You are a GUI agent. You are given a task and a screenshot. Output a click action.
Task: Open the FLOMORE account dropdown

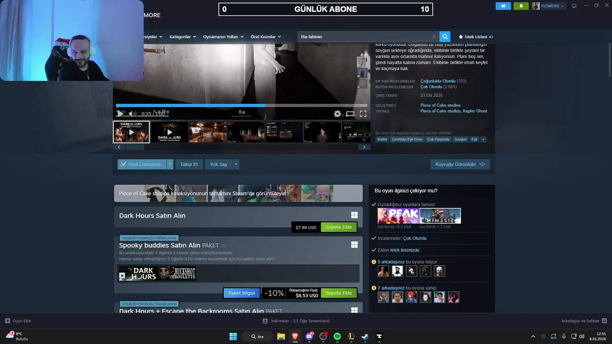point(548,6)
